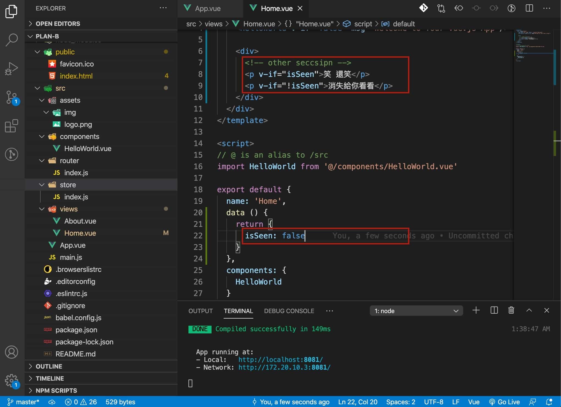Open the localhost:8081 link in terminal

pos(280,359)
